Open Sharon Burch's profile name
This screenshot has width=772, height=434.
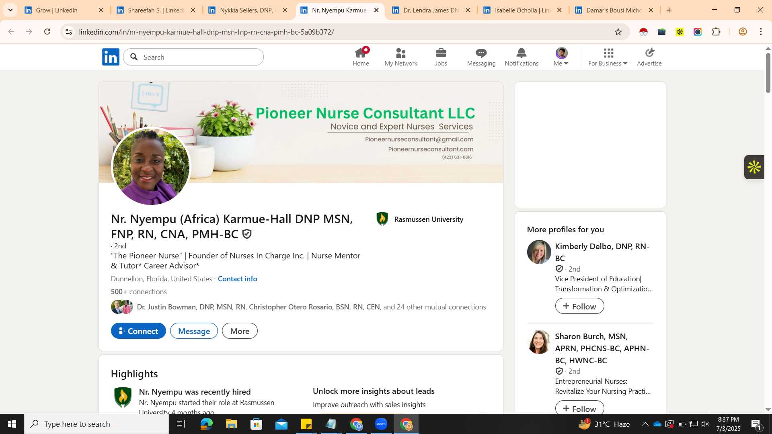point(602,348)
